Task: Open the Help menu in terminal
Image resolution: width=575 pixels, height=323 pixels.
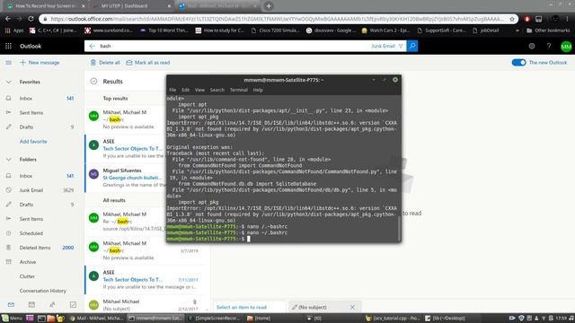Action: 258,90
